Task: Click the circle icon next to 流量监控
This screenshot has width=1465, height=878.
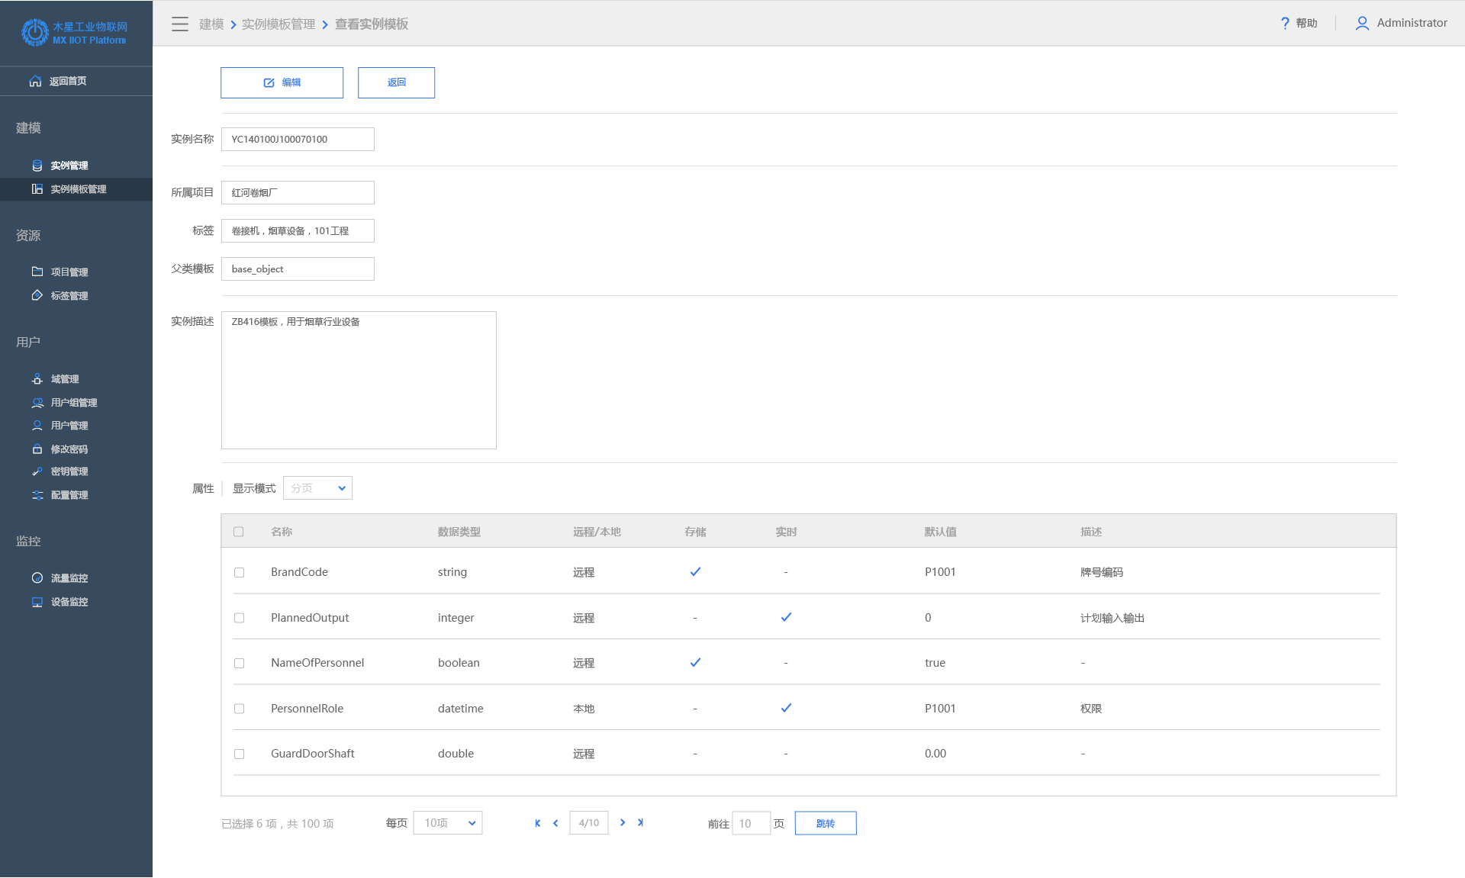Action: coord(37,578)
